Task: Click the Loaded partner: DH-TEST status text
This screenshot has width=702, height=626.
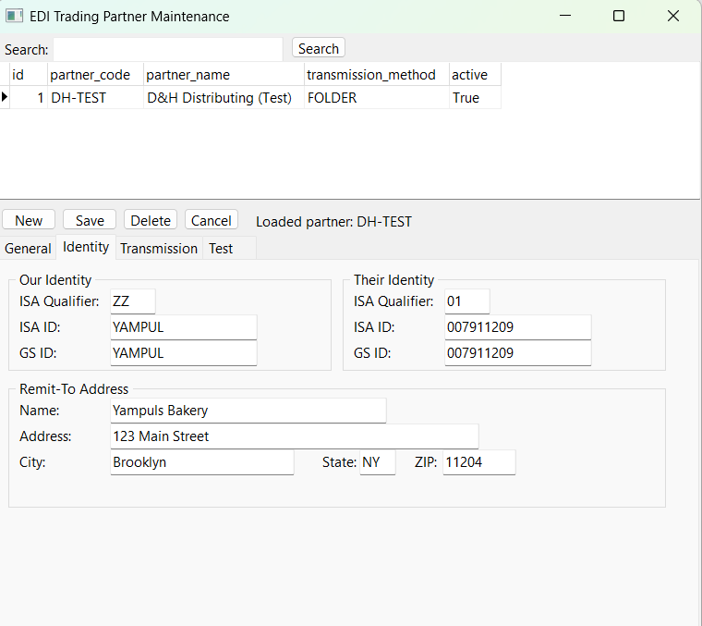Action: click(333, 222)
